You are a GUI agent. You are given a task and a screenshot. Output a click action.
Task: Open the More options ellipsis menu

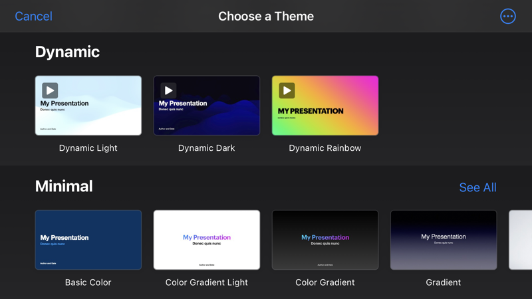507,16
